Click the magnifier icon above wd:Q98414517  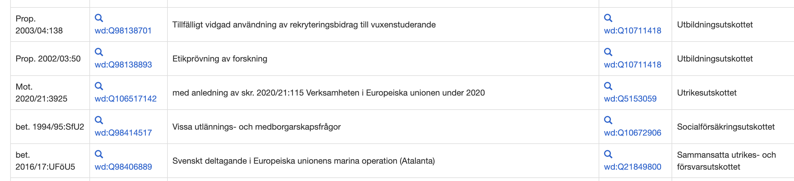pos(99,120)
